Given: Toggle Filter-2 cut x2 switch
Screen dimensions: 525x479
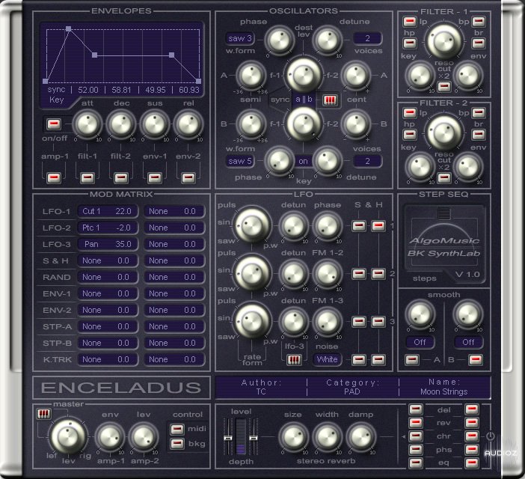Looking at the screenshot, I should pyautogui.click(x=444, y=178).
